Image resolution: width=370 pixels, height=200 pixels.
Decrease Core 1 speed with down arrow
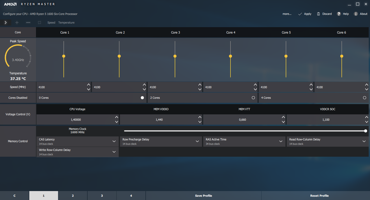(x=88, y=89)
